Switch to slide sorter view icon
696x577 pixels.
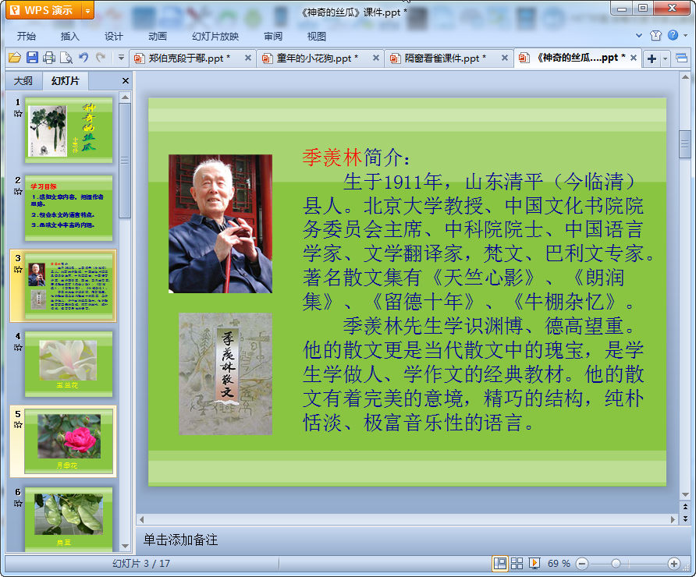(x=517, y=563)
